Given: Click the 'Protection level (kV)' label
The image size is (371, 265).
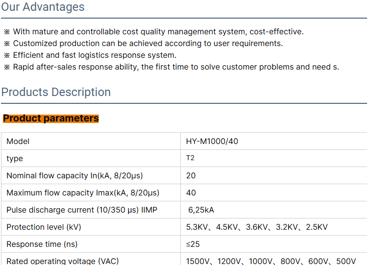Looking at the screenshot, I should (x=44, y=227).
